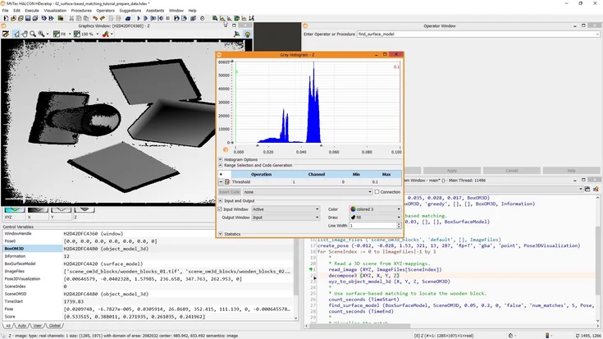
Task: Open the Color dropdown showing colored 3
Action: (375, 209)
